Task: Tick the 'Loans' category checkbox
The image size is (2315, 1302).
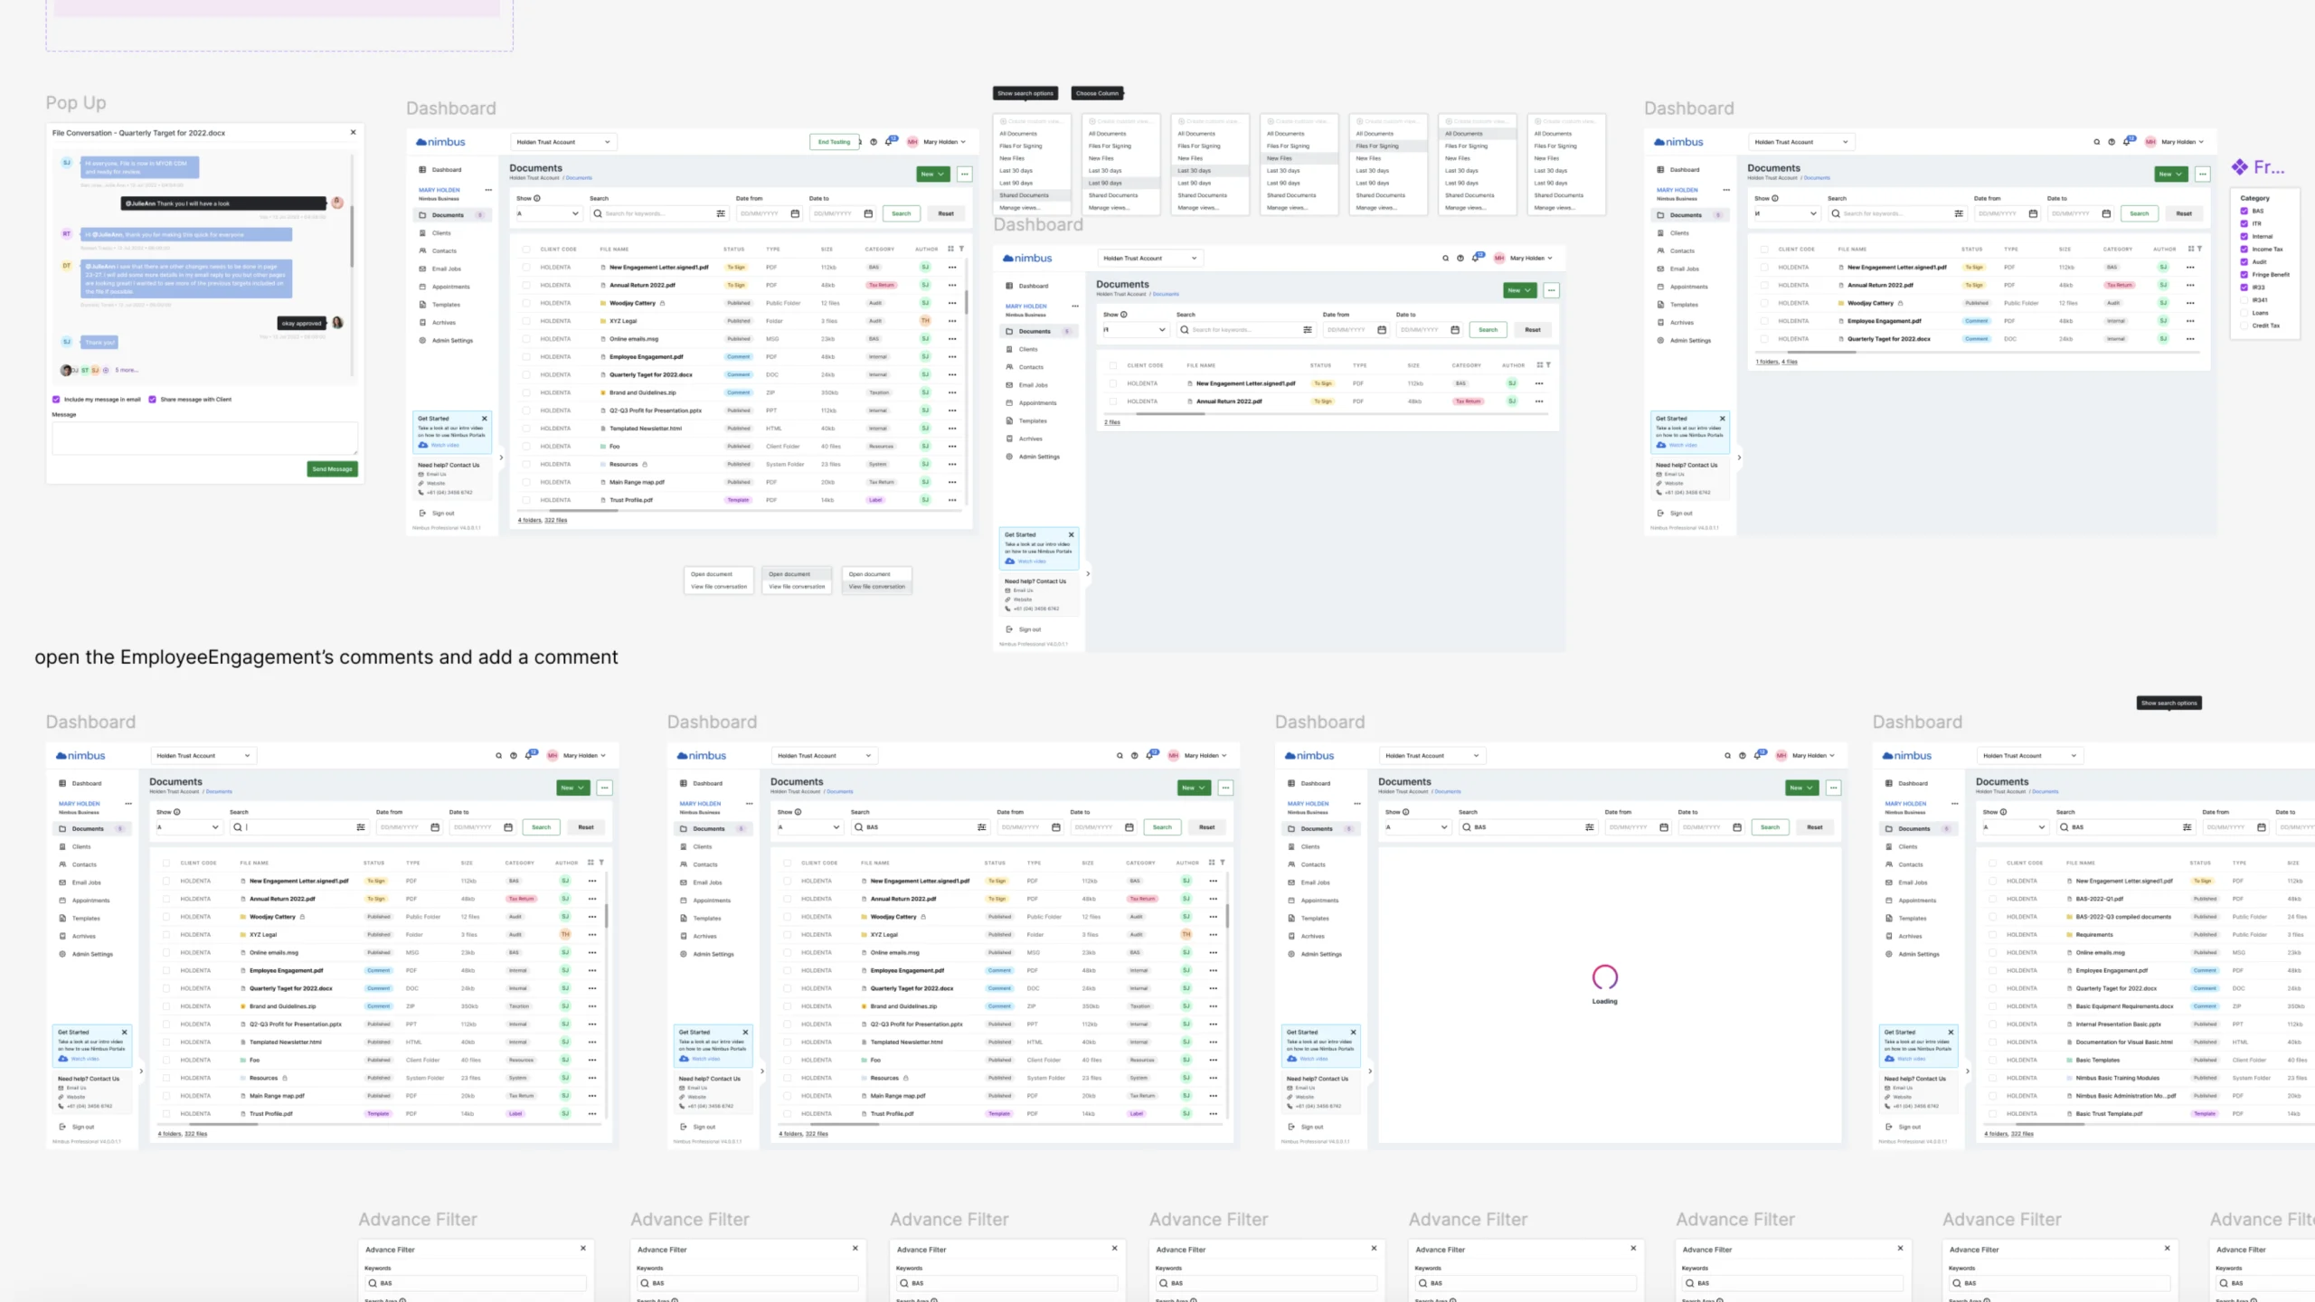Action: pos(2244,313)
